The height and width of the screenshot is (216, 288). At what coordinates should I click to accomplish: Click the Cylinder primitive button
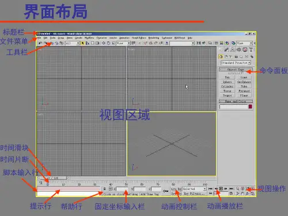[x=227, y=86]
